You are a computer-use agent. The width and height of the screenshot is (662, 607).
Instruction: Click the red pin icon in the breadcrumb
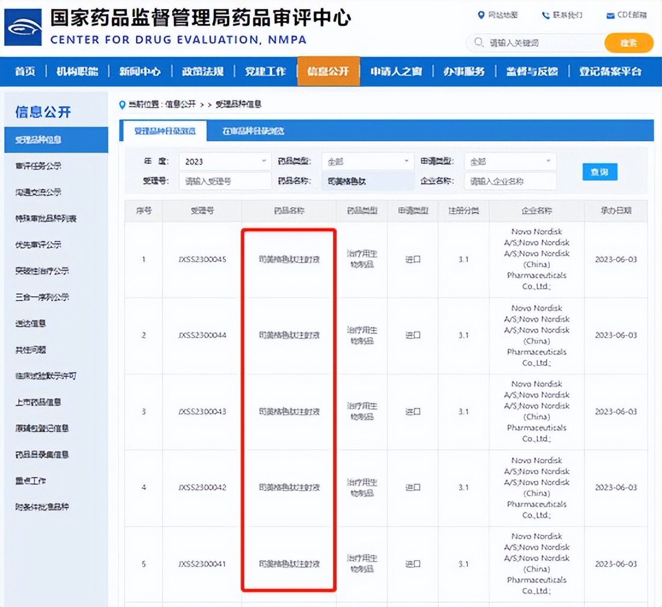coord(122,104)
